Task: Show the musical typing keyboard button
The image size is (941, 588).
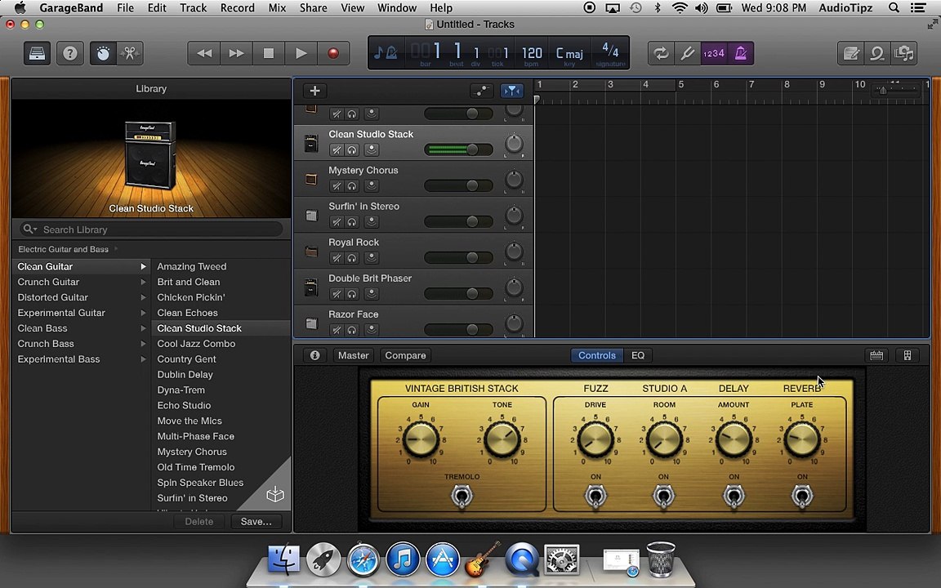Action: tap(876, 355)
